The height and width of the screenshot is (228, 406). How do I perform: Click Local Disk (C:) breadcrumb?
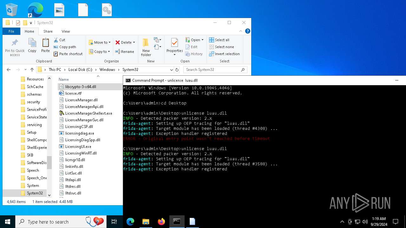[x=80, y=70]
